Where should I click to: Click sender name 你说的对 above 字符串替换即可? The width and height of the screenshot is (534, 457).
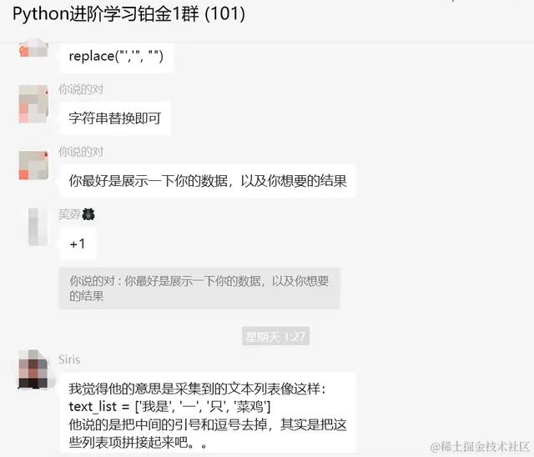point(81,89)
